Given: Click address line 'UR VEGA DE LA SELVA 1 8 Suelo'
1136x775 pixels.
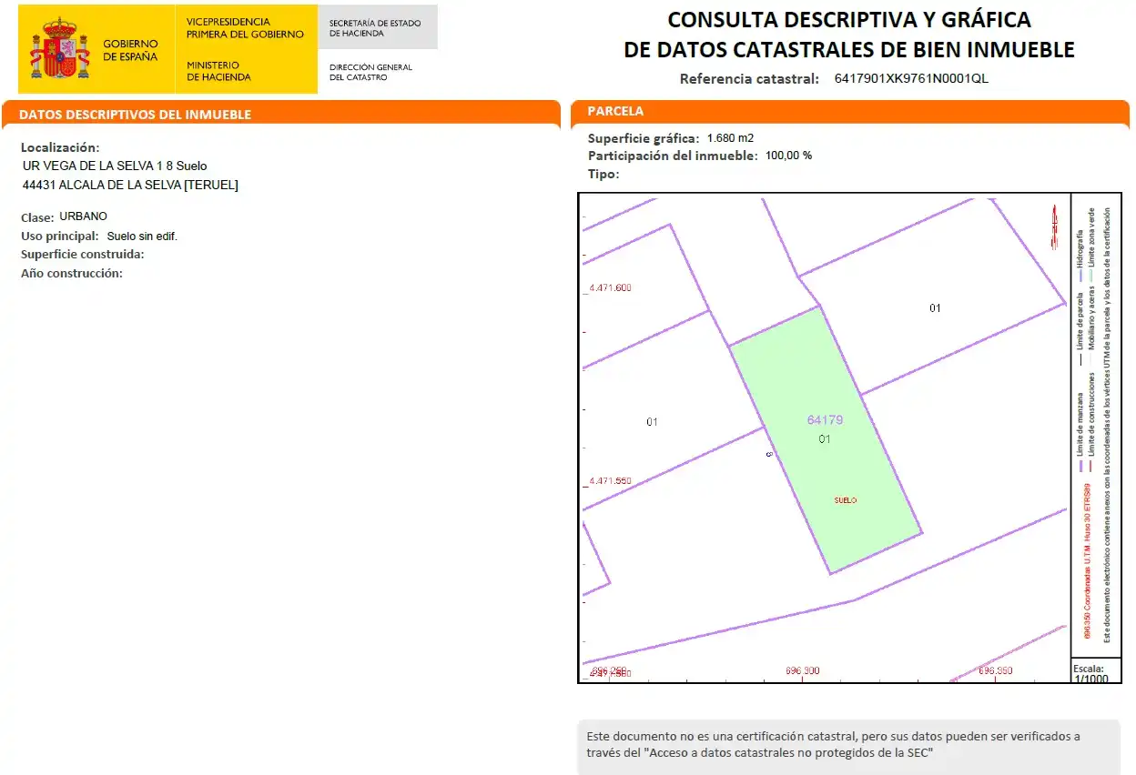Looking at the screenshot, I should (x=115, y=166).
